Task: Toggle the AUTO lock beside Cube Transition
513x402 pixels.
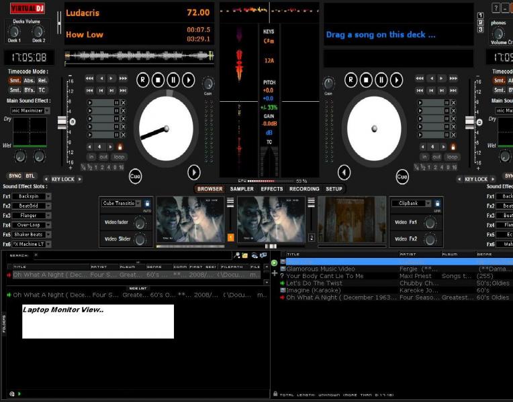Action: [x=147, y=204]
